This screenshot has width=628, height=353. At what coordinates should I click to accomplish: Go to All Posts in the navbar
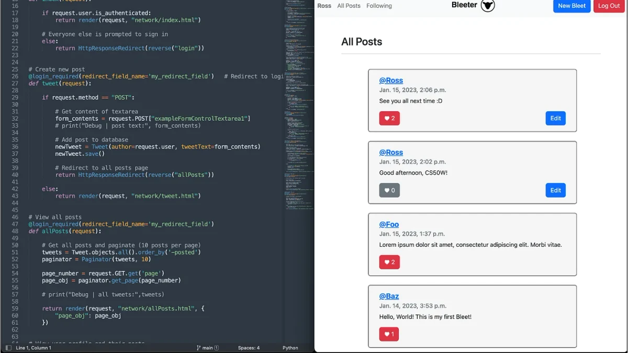coord(349,6)
